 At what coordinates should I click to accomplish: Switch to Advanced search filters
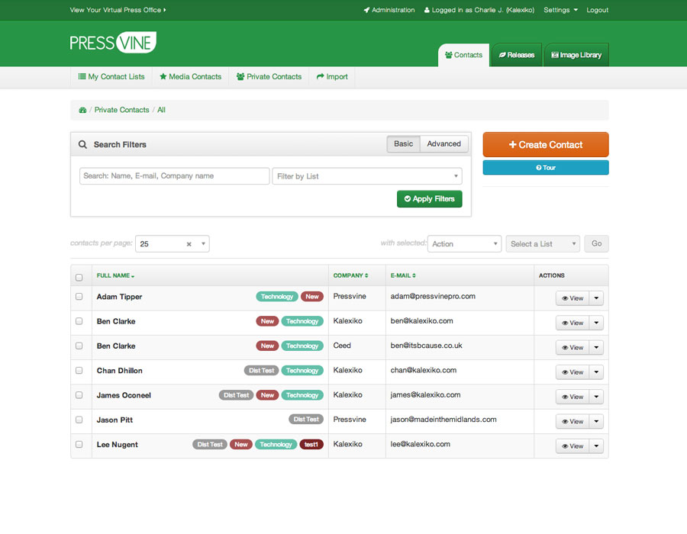pos(443,144)
